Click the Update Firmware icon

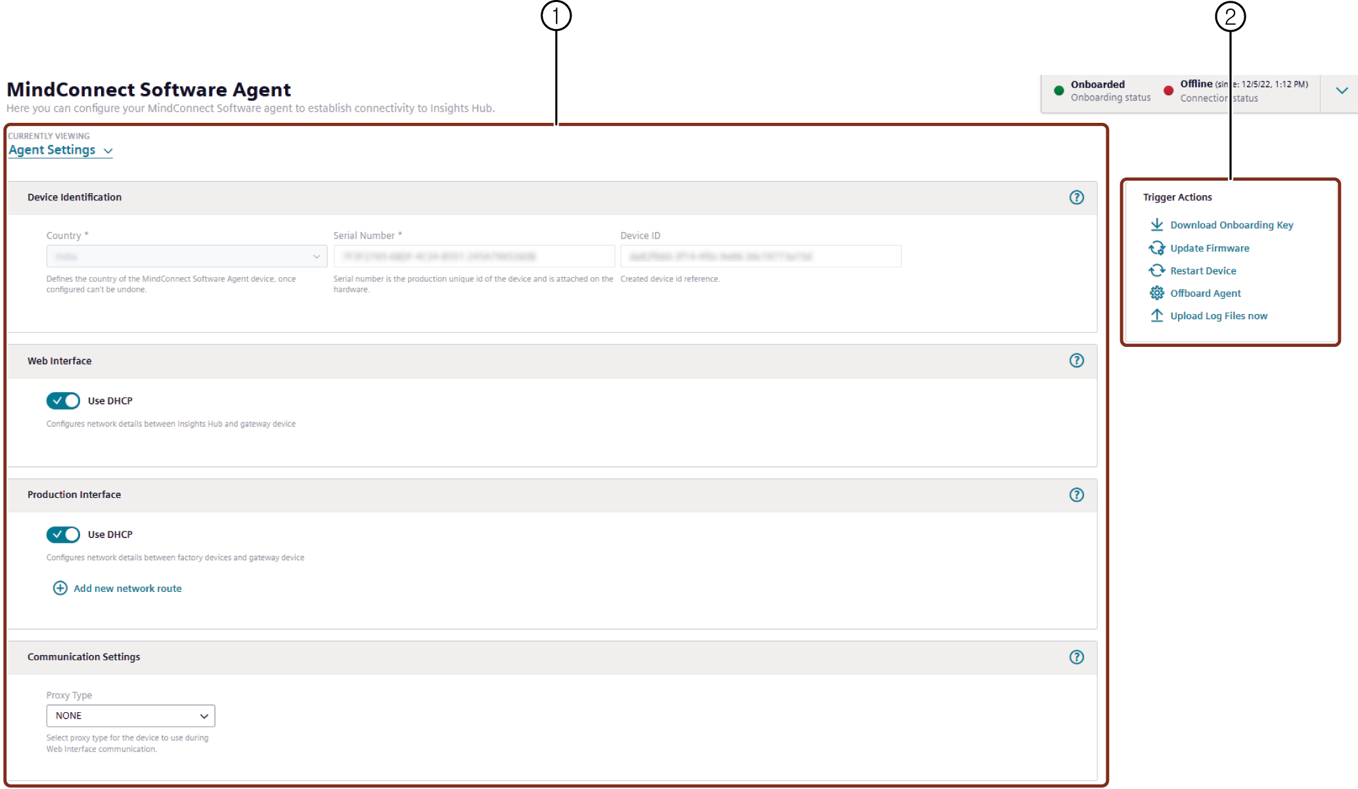pyautogui.click(x=1157, y=248)
